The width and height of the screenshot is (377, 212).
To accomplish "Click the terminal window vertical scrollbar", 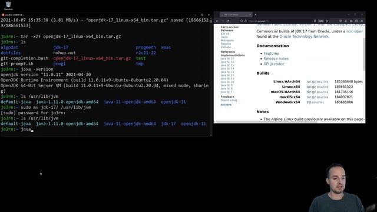I will [x=211, y=77].
